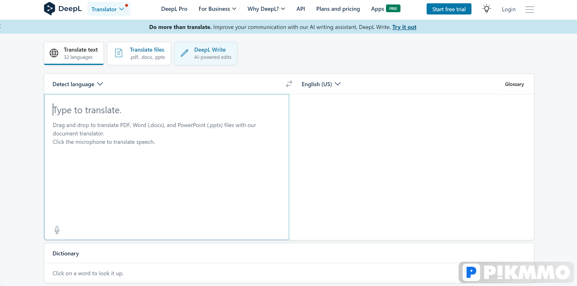Open the Apps page
577x286 pixels.
[x=377, y=9]
